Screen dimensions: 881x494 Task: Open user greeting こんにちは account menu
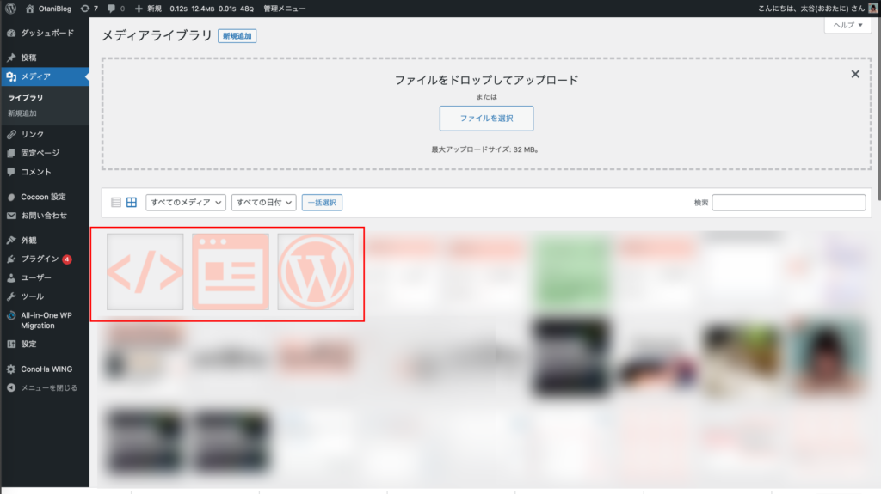(x=817, y=9)
